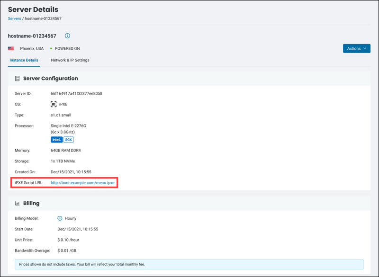Click the Billing chart icon

pyautogui.click(x=17, y=203)
